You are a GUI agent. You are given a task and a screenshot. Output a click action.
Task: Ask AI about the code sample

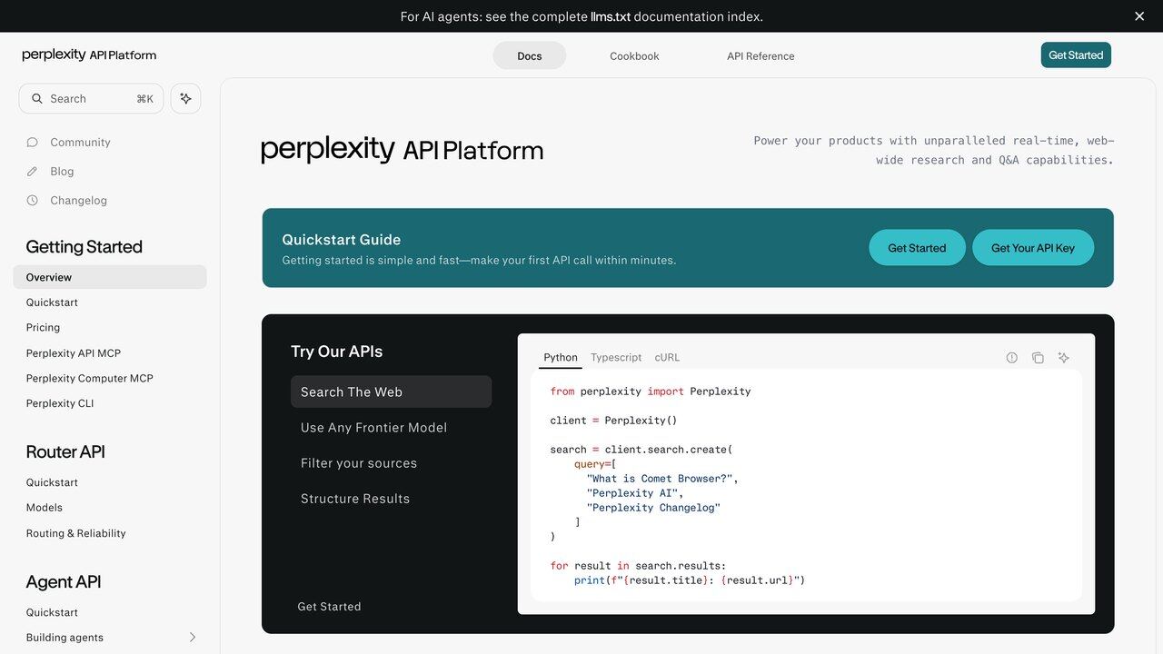click(x=1064, y=358)
